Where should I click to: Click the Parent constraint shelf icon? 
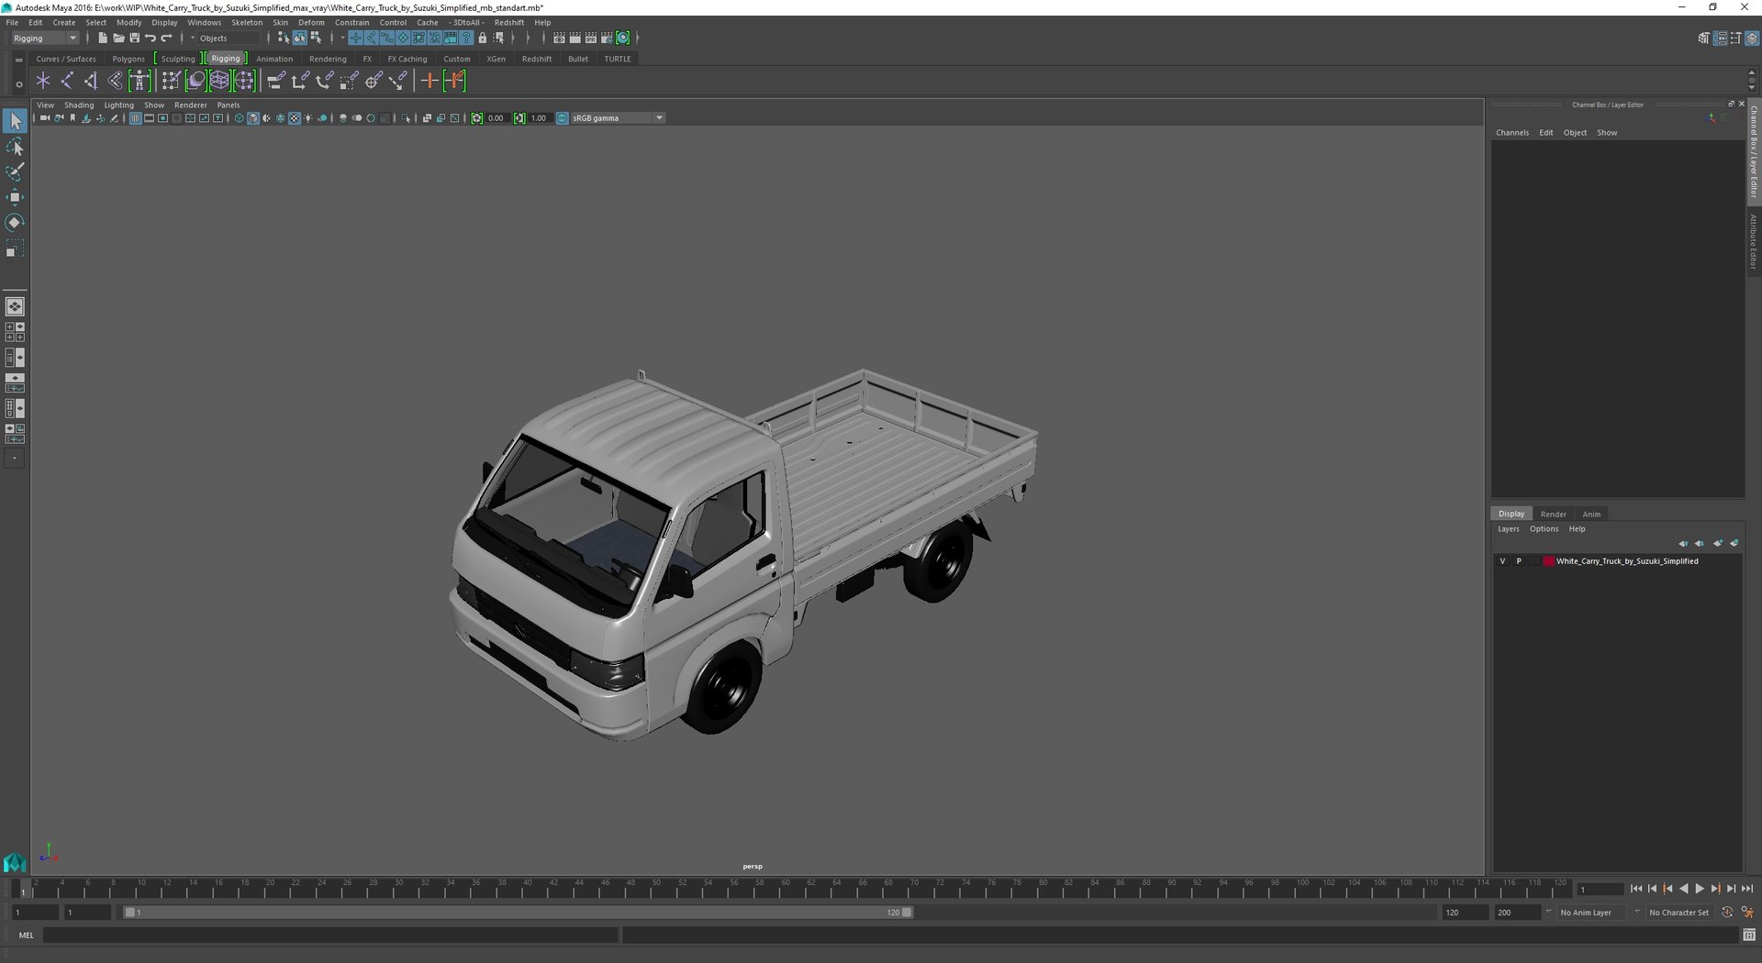pos(275,81)
